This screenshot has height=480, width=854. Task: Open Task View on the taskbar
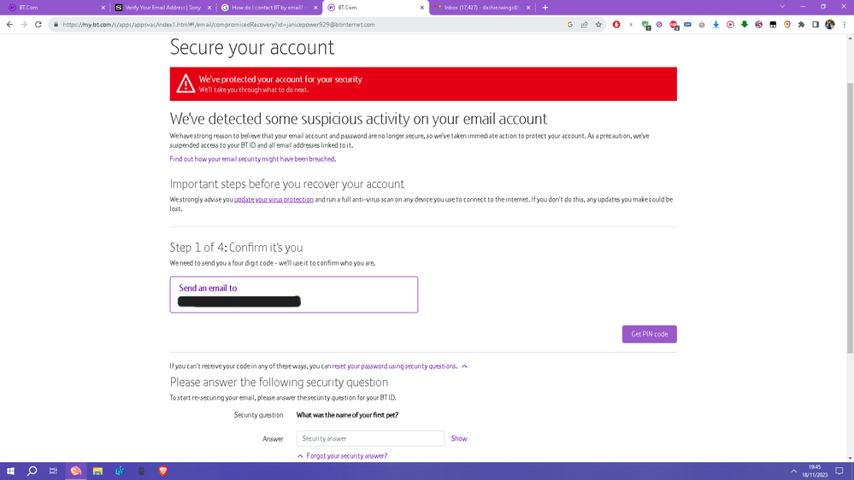click(53, 471)
